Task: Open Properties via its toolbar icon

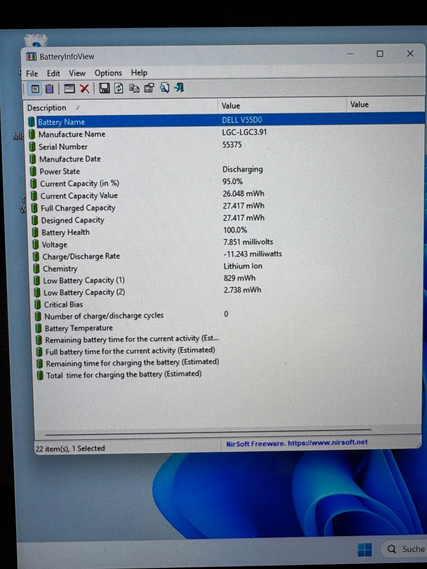Action: (x=149, y=88)
